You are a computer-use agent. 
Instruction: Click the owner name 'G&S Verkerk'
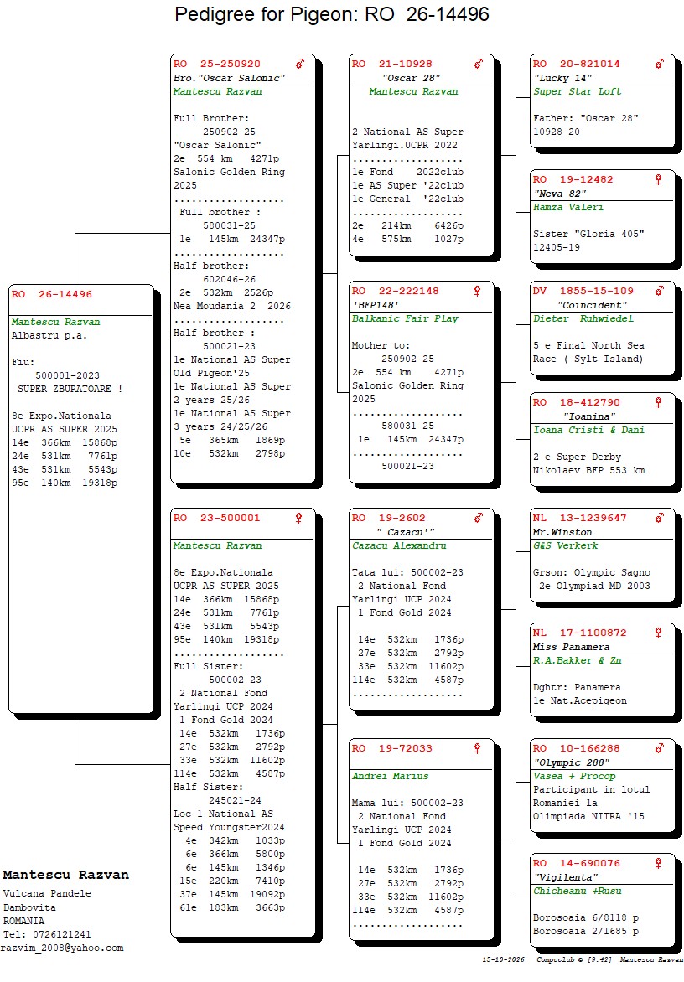(x=566, y=546)
